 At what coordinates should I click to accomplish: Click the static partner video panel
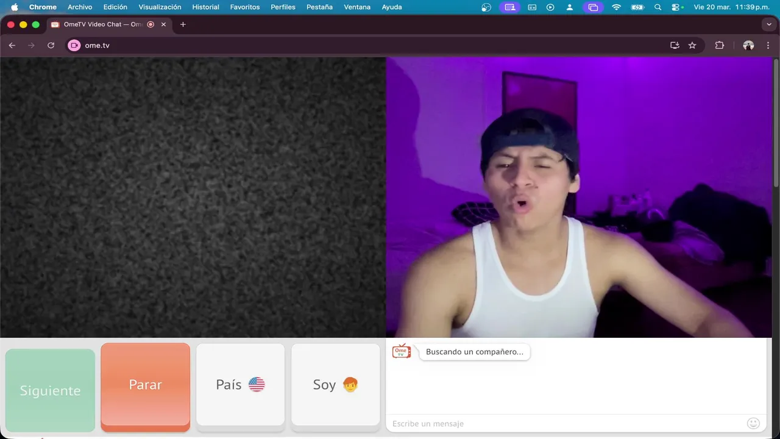[x=193, y=197]
